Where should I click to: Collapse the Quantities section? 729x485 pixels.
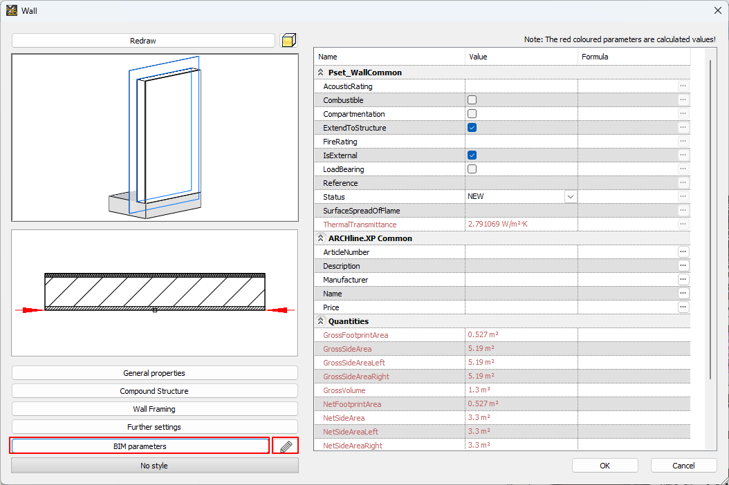320,321
